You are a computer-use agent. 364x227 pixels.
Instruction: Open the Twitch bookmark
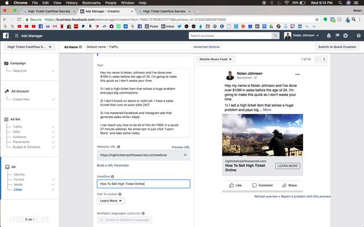coord(293,27)
